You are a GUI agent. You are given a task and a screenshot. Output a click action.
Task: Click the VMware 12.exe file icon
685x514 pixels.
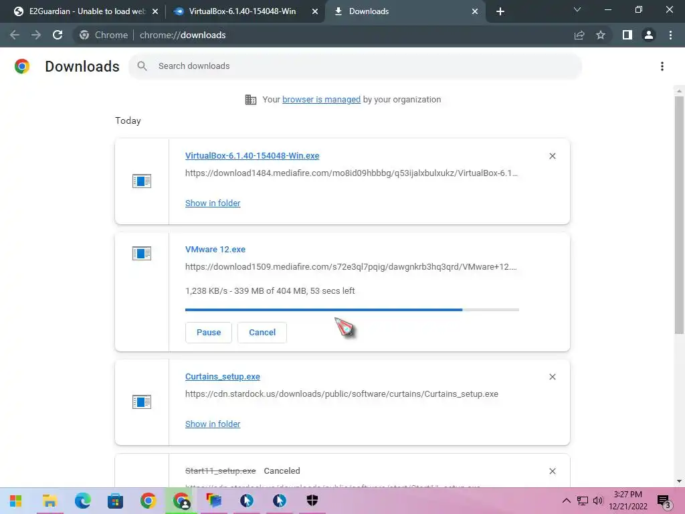142,253
